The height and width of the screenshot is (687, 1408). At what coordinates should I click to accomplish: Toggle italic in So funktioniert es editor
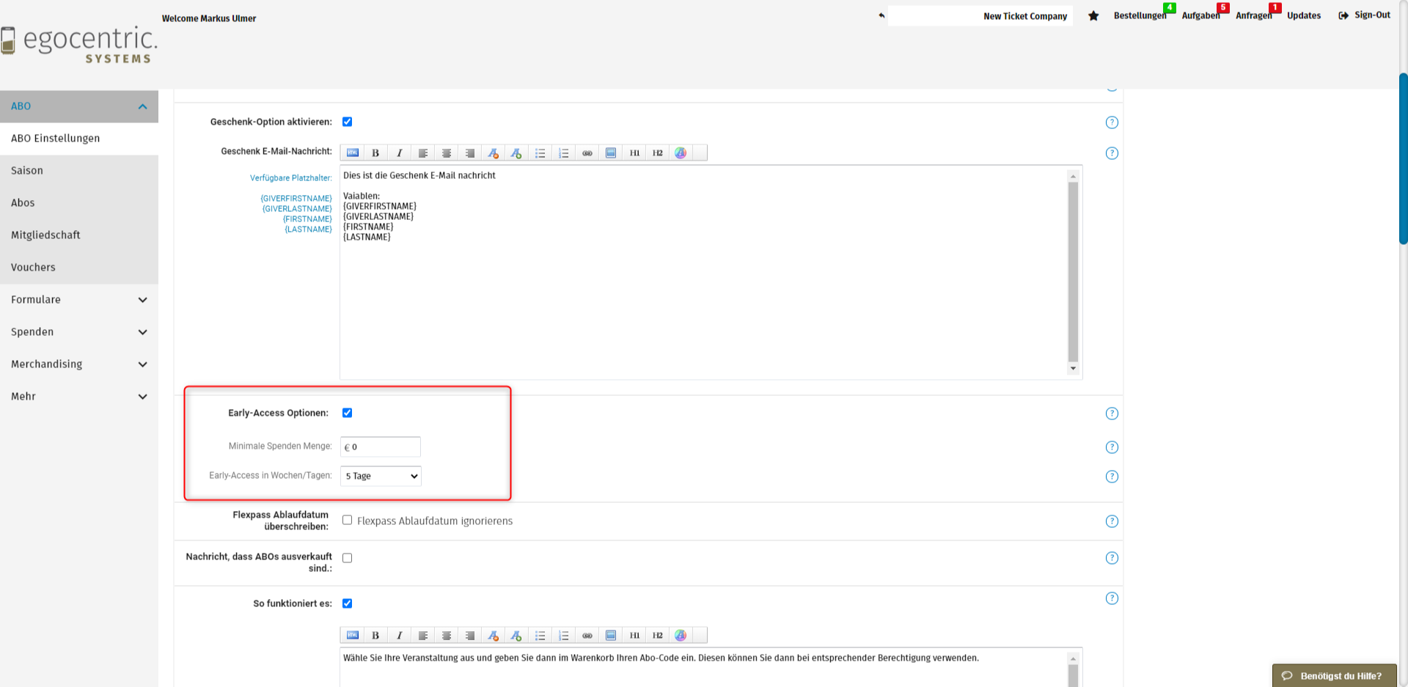399,636
